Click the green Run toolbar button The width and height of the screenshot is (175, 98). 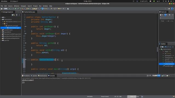tap(16, 9)
